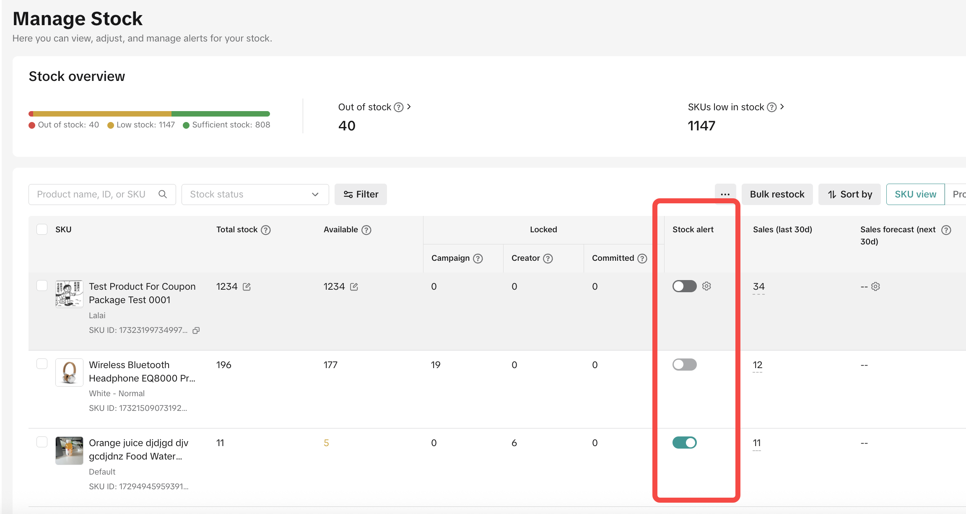Select Test Product For Coupon checkbox
This screenshot has width=966, height=514.
(42, 286)
